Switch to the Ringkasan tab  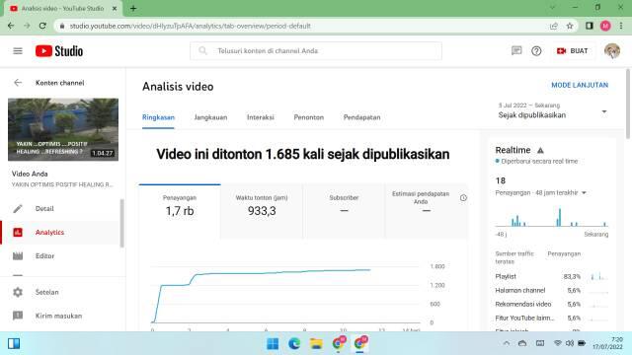158,117
